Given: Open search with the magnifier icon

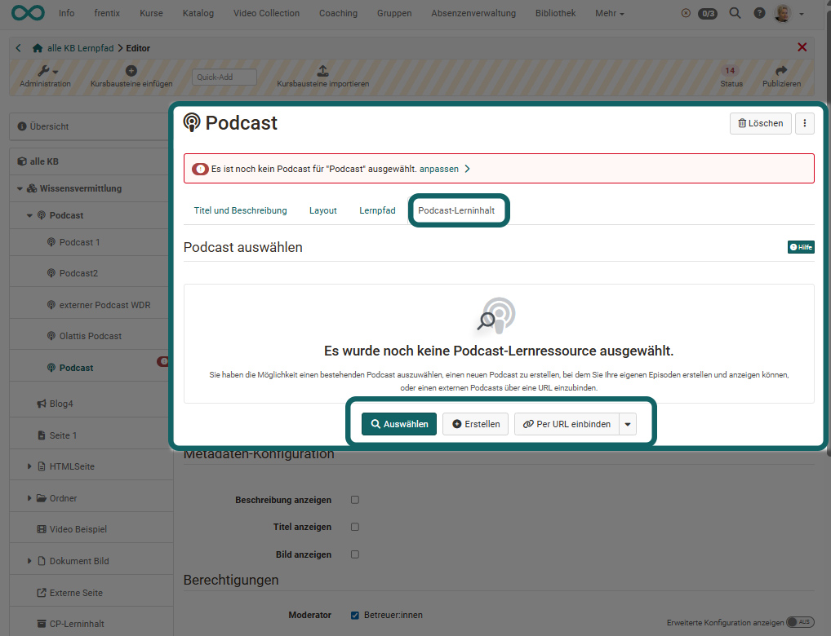Looking at the screenshot, I should [734, 12].
